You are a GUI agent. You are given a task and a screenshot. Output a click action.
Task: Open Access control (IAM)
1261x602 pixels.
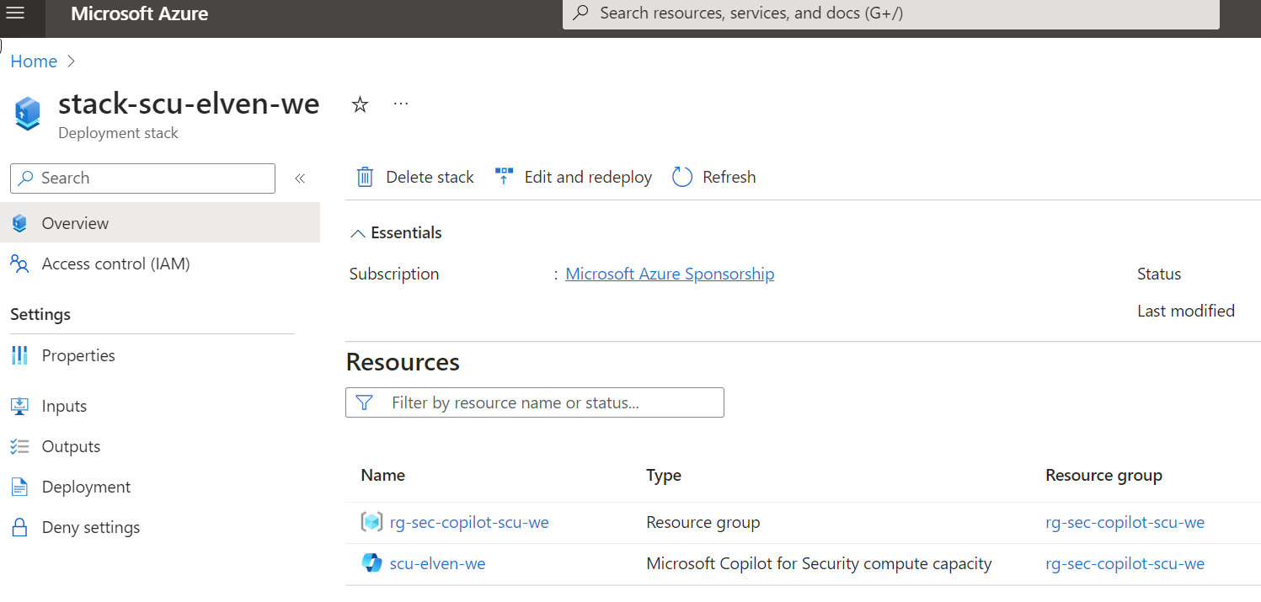pos(160,264)
